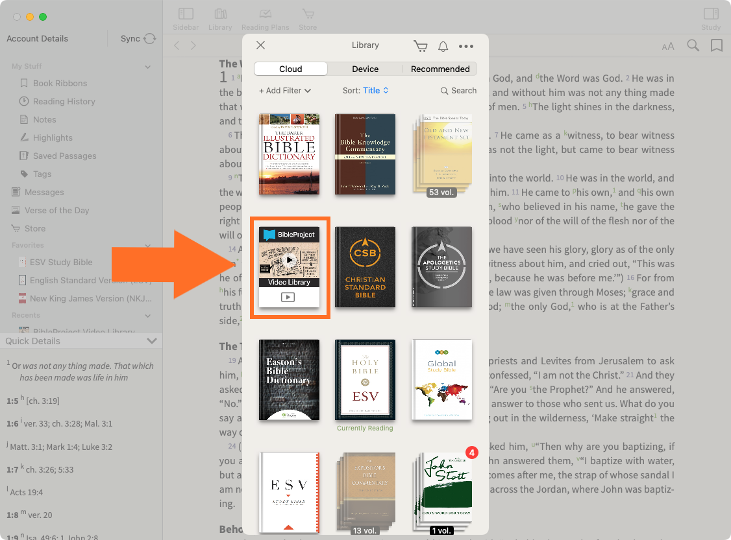Open the CSB Christian Standard Bible cover
731x540 pixels.
tap(365, 267)
